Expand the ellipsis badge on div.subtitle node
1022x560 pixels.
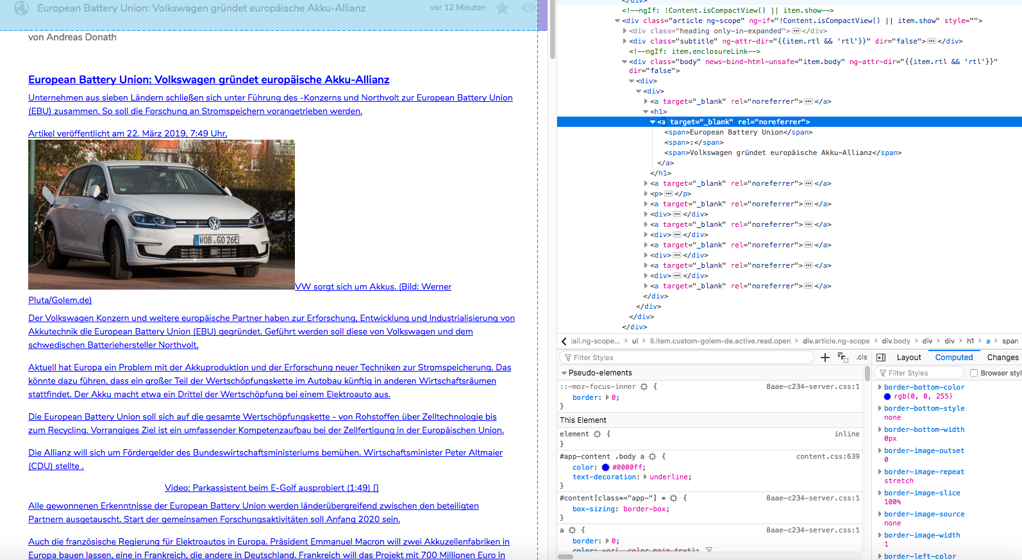coord(932,41)
